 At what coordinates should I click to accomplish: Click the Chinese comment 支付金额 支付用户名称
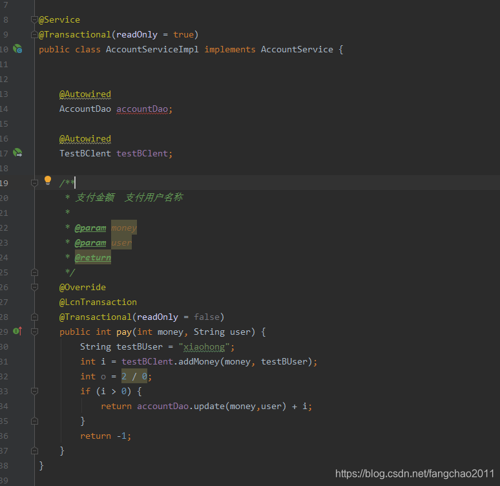(129, 198)
